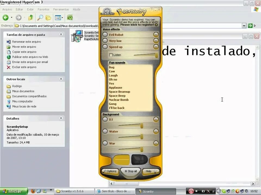Pause the HyperCam recording button
Image resolution: width=261 pixels, height=195 pixels.
(x=191, y=191)
